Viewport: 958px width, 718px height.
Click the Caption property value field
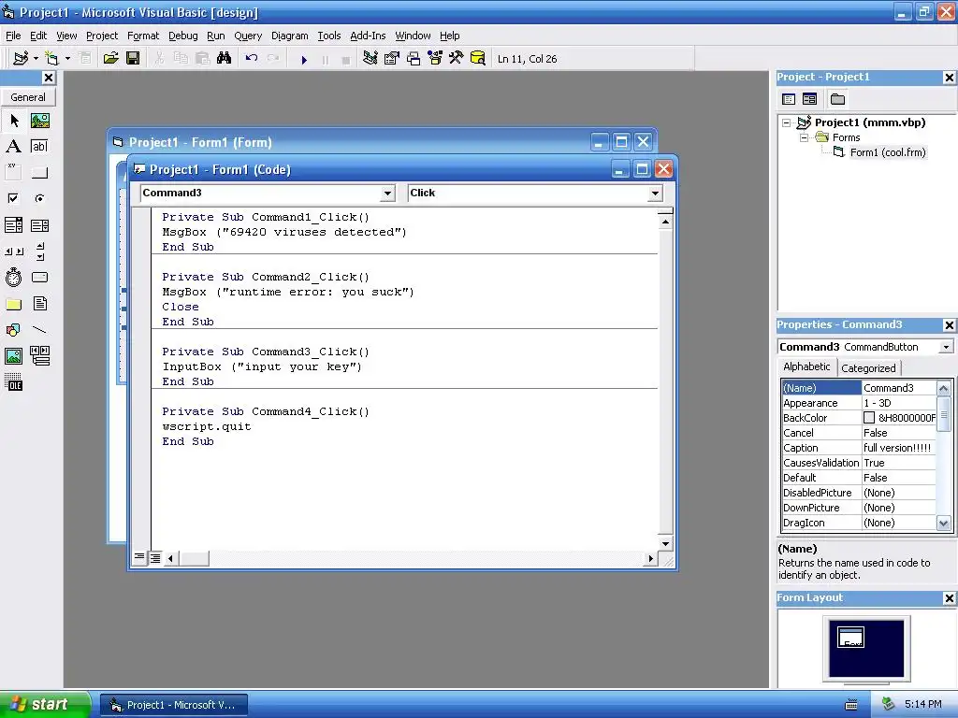point(899,448)
